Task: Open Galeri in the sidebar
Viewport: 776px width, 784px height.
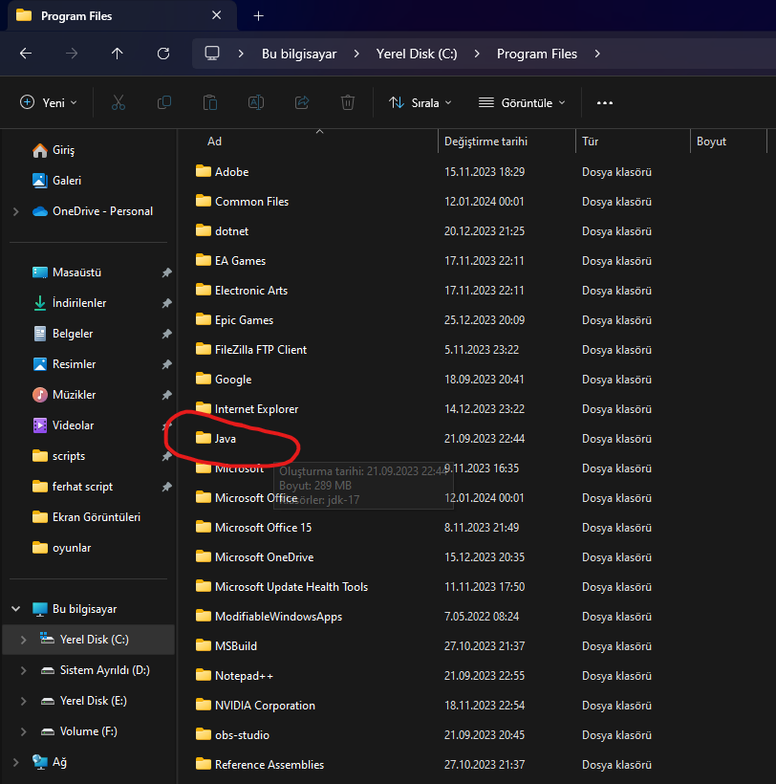Action: click(x=56, y=181)
